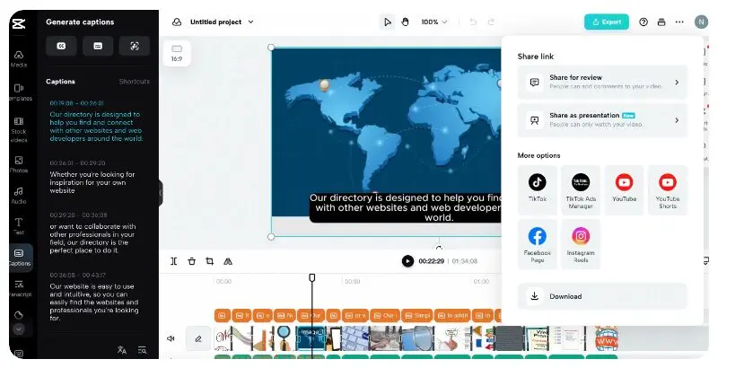Expand the Untitled project dropdown
Screen dimensions: 735x368
[222, 22]
